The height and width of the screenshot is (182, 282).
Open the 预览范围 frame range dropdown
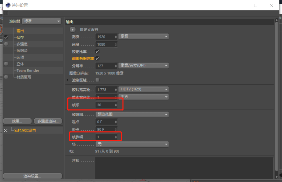click(132, 114)
